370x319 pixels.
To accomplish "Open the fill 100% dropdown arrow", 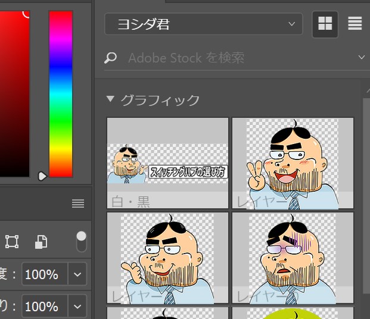I will coord(77,307).
